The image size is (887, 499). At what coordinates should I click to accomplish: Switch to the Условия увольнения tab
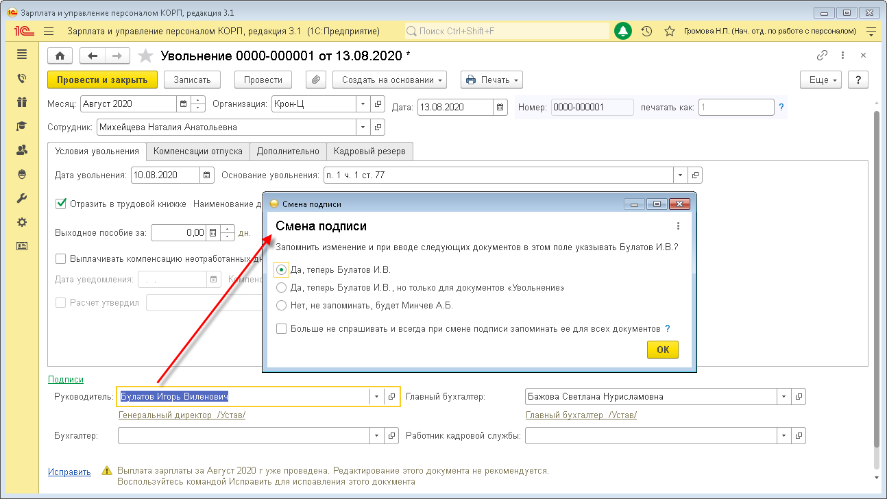(97, 151)
